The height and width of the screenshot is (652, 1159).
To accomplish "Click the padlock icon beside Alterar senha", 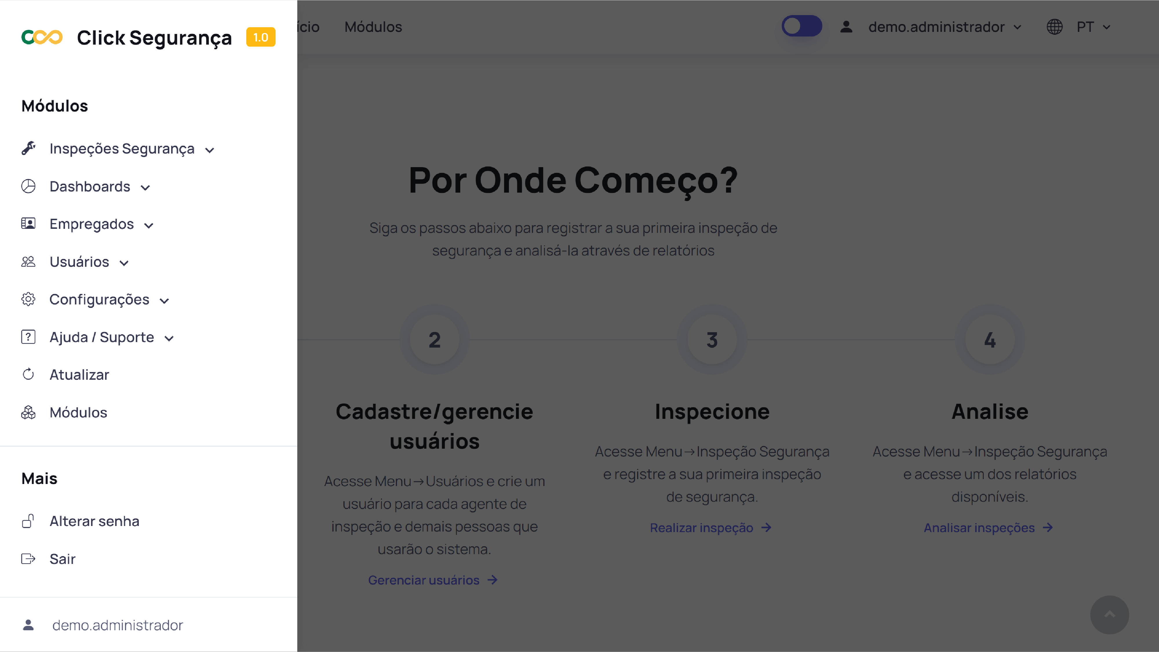I will 28,521.
